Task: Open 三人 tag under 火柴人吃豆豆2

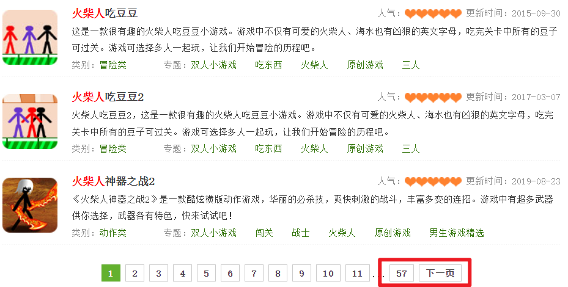Action: click(411, 149)
